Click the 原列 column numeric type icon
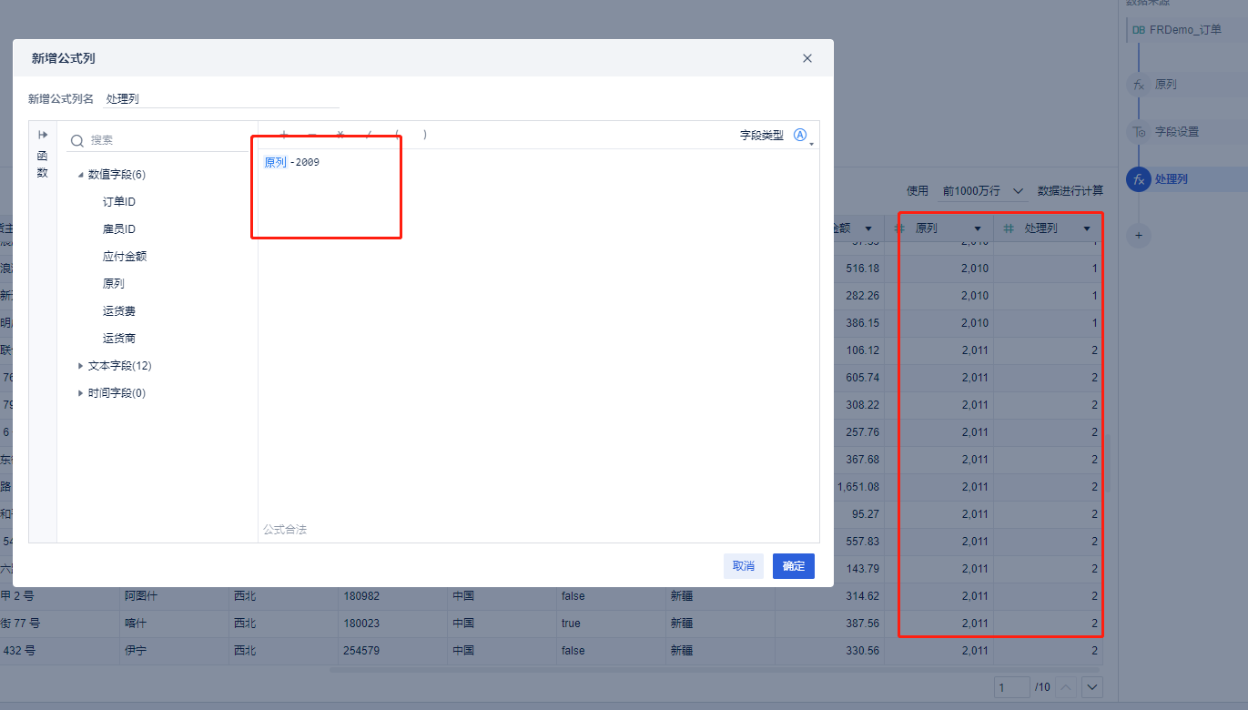1248x710 pixels. 899,228
